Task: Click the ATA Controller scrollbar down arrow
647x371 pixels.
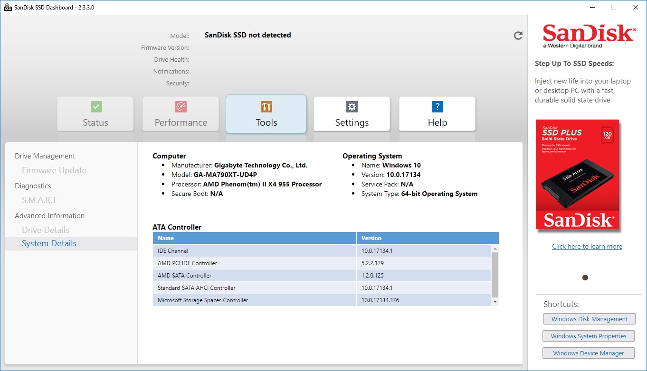Action: tap(495, 302)
